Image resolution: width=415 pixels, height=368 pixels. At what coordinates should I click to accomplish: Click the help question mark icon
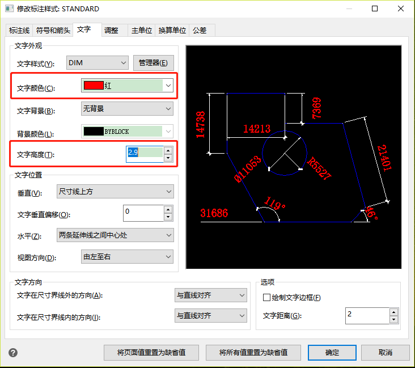tap(13, 353)
